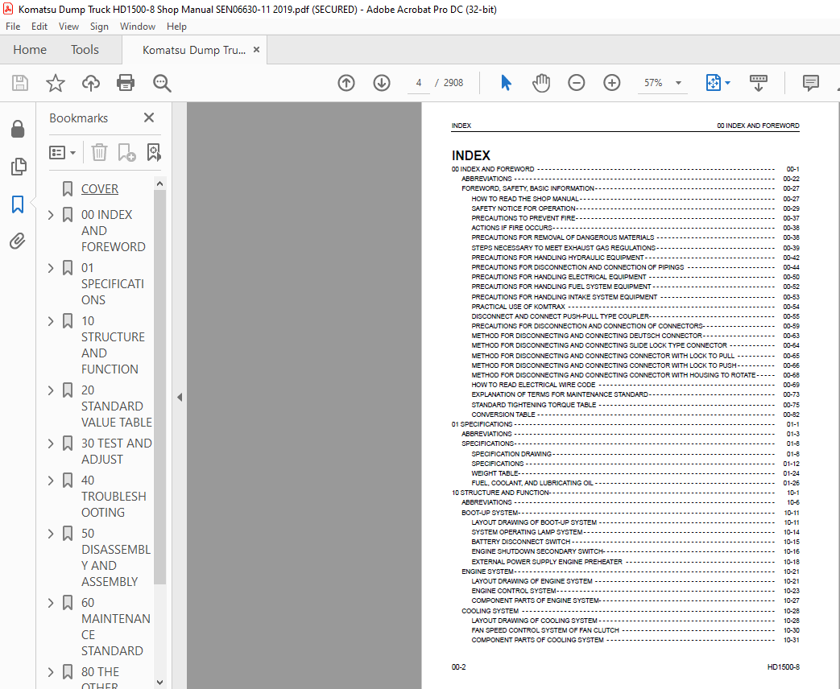Image resolution: width=840 pixels, height=689 pixels.
Task: Click bookmarks scrollbar up arrow
Action: click(159, 184)
